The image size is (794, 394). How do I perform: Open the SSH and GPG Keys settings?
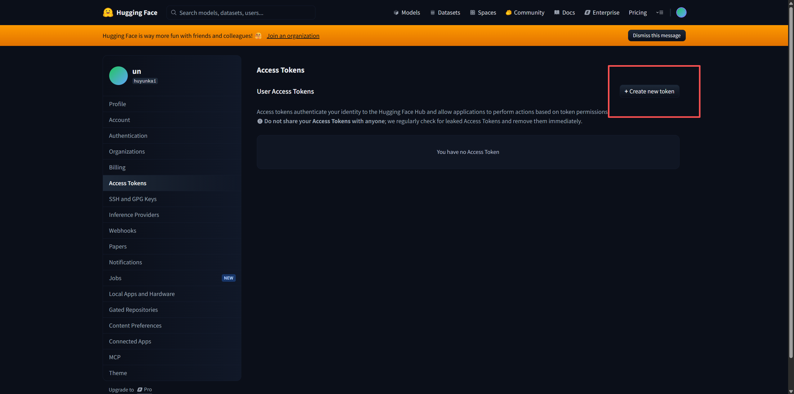(133, 199)
